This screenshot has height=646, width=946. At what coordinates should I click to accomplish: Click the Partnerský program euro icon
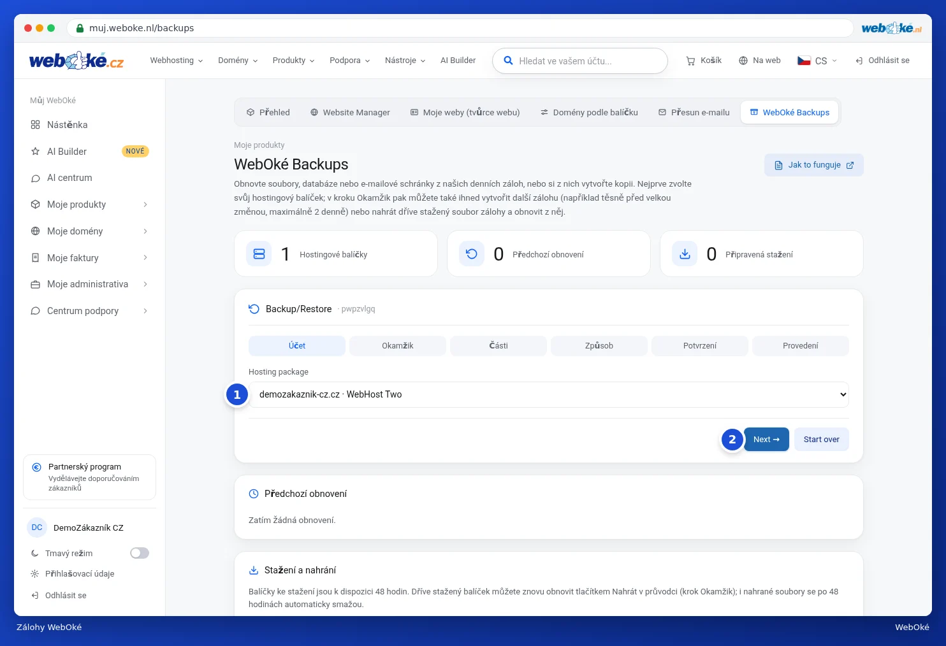pos(37,467)
